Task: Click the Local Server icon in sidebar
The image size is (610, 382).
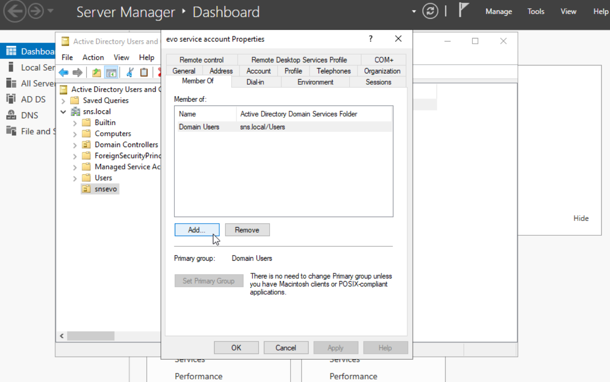Action: [x=11, y=67]
